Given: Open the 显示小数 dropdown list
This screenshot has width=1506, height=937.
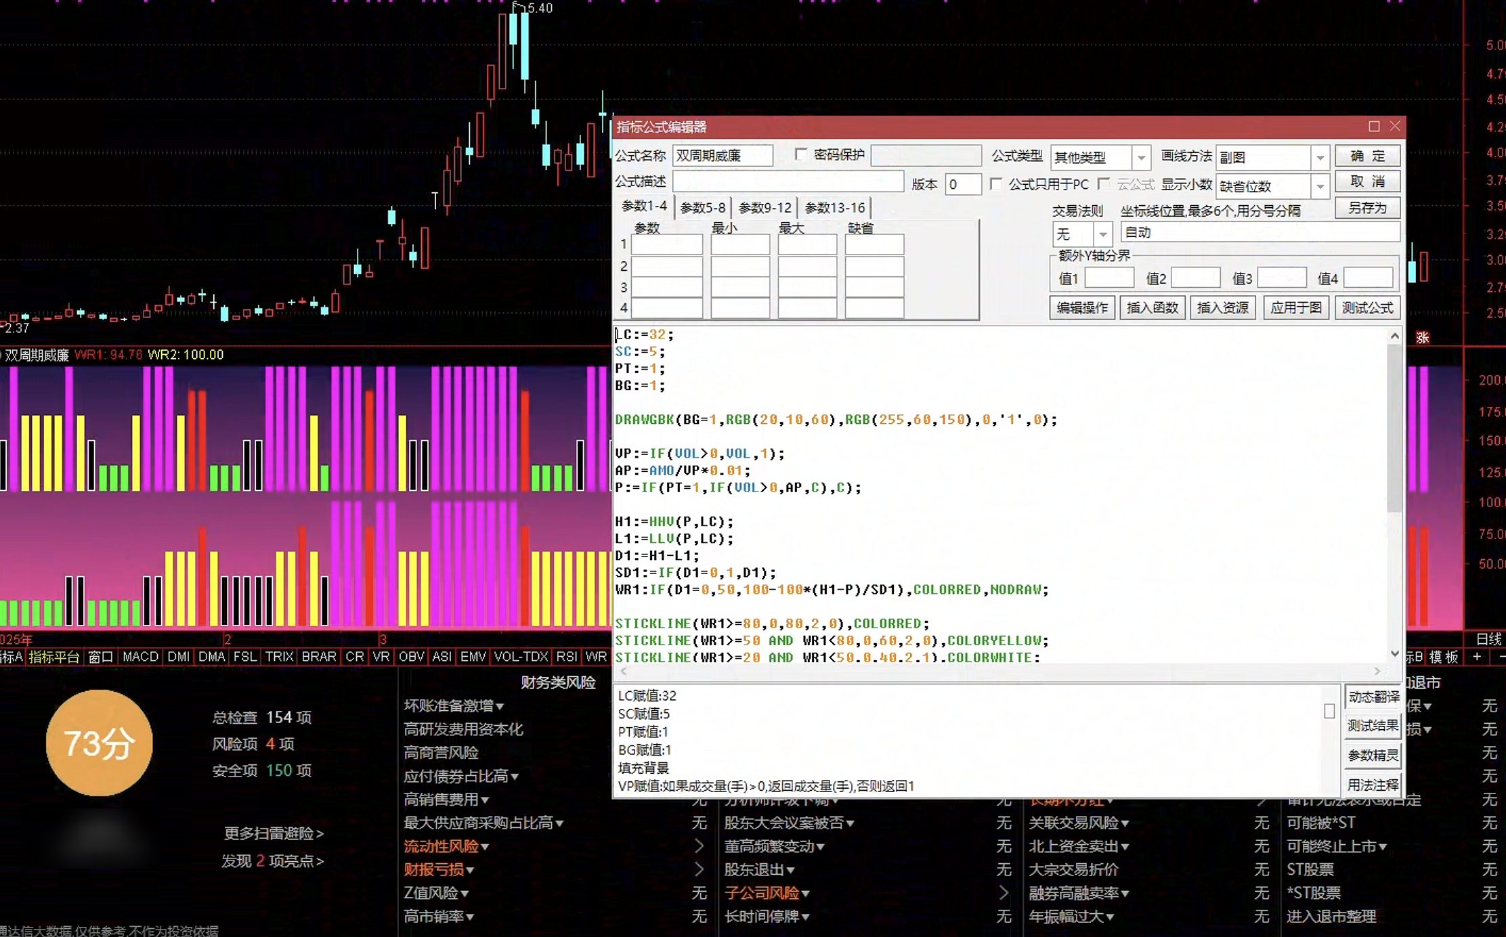Looking at the screenshot, I should [1320, 186].
